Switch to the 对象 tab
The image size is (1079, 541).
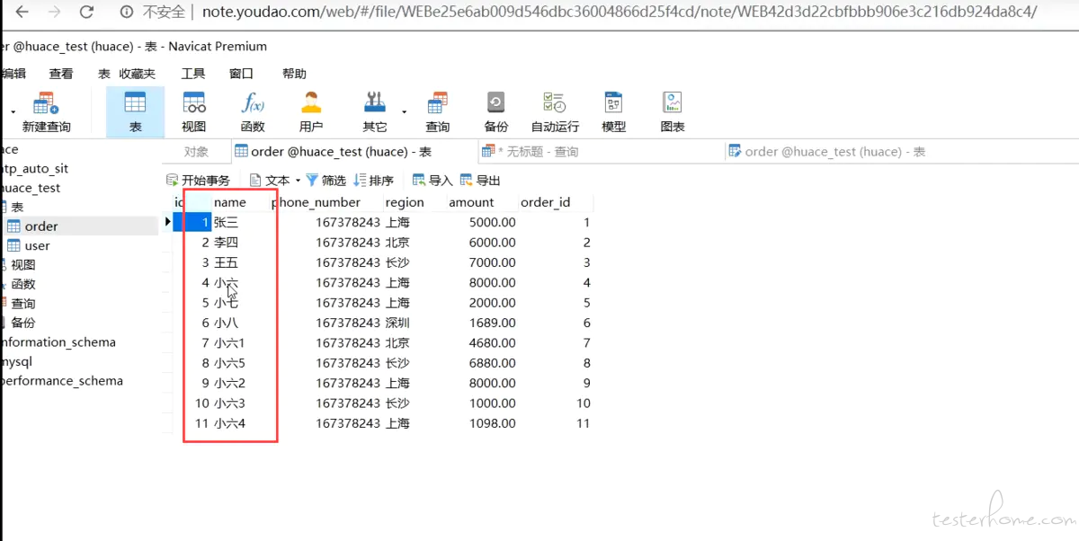pos(196,152)
